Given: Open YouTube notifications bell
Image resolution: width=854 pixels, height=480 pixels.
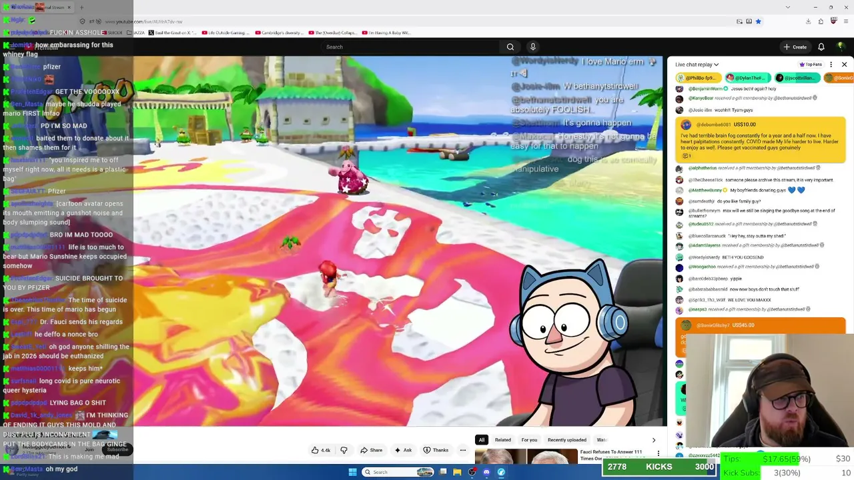Looking at the screenshot, I should pos(821,47).
